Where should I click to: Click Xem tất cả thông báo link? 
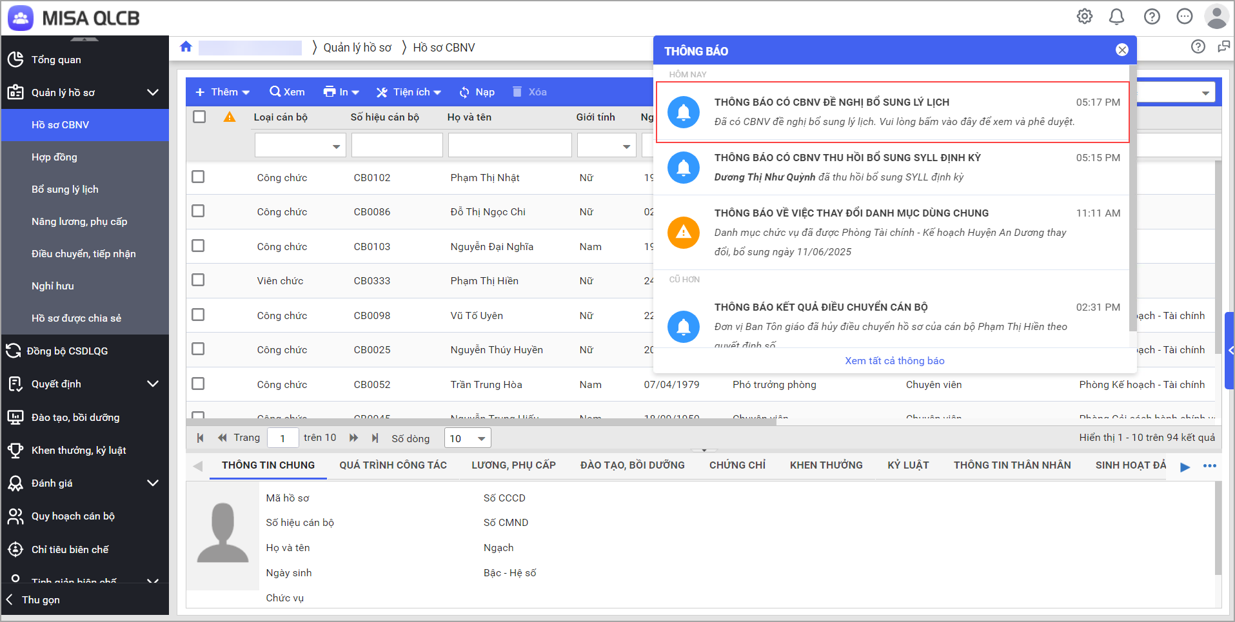point(894,361)
